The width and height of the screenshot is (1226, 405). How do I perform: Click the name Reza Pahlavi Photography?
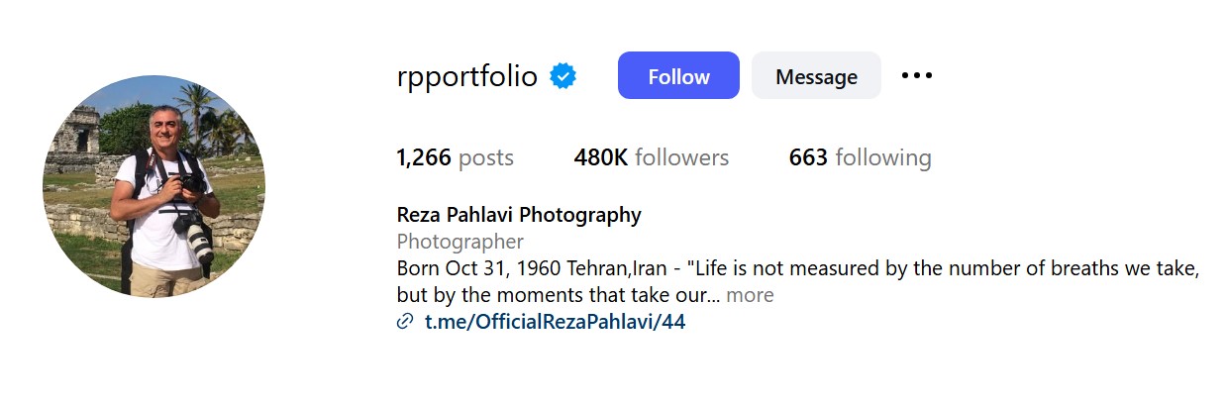pyautogui.click(x=519, y=215)
